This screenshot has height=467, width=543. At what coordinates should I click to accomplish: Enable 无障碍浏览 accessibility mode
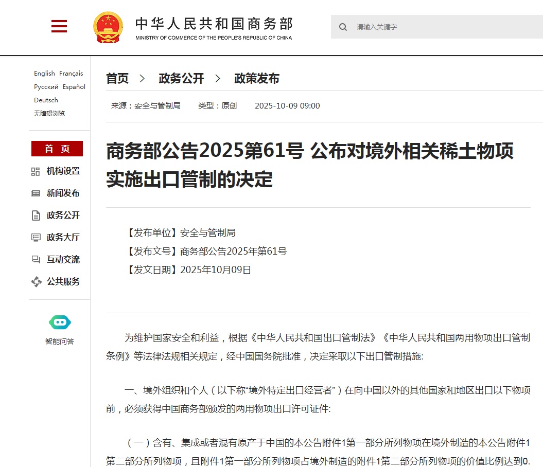pos(49,114)
